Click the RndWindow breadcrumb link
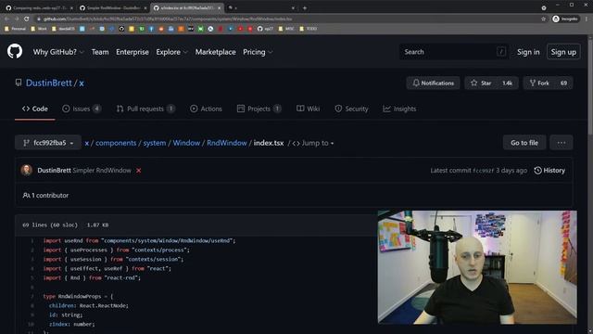 click(x=227, y=143)
